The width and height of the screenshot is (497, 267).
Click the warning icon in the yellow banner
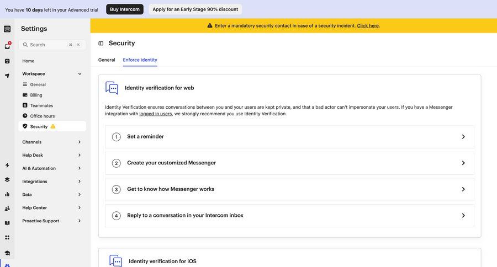(210, 26)
